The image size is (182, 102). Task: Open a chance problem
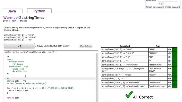point(23,21)
